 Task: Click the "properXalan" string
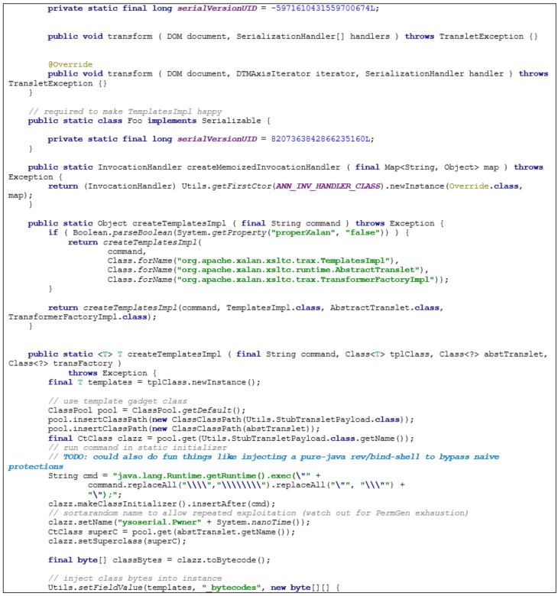point(303,232)
